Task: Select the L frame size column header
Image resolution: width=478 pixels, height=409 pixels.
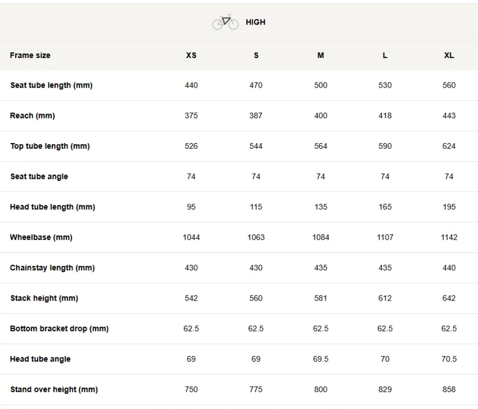Action: pyautogui.click(x=385, y=56)
